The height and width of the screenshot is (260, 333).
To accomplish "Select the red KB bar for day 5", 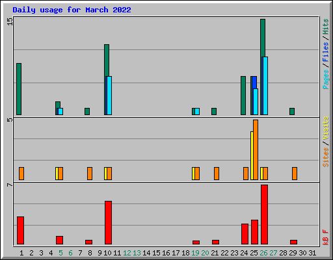I will pos(59,240).
